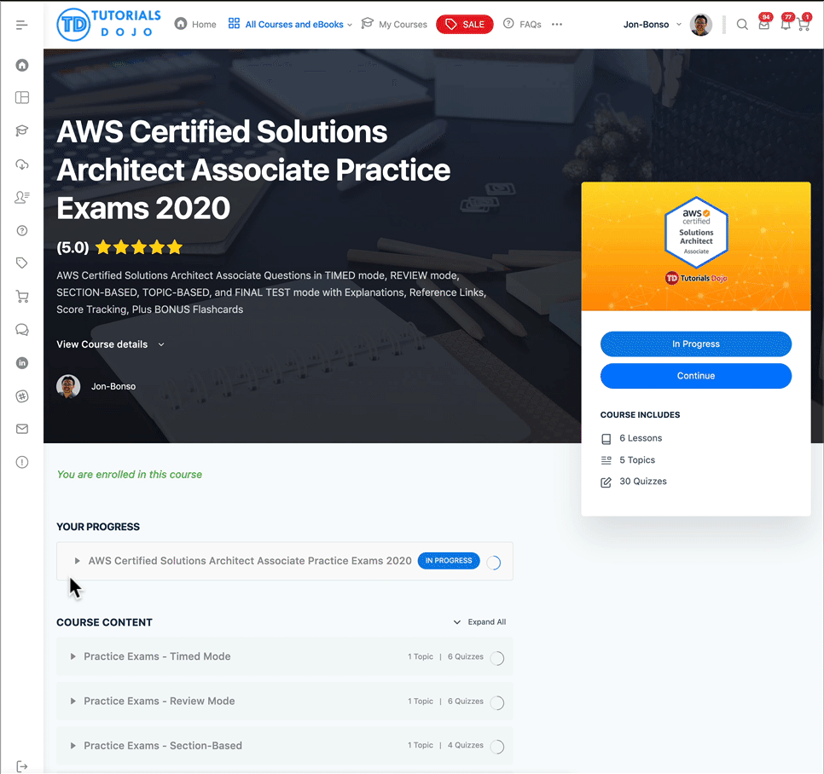Open View Course details dropdown
The image size is (824, 774).
click(110, 344)
